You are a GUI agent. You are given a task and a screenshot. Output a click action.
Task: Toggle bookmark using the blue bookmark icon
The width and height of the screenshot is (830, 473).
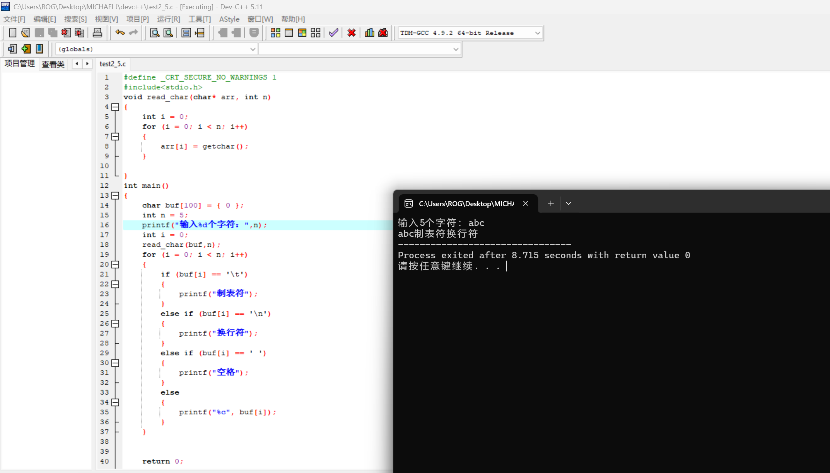[39, 49]
